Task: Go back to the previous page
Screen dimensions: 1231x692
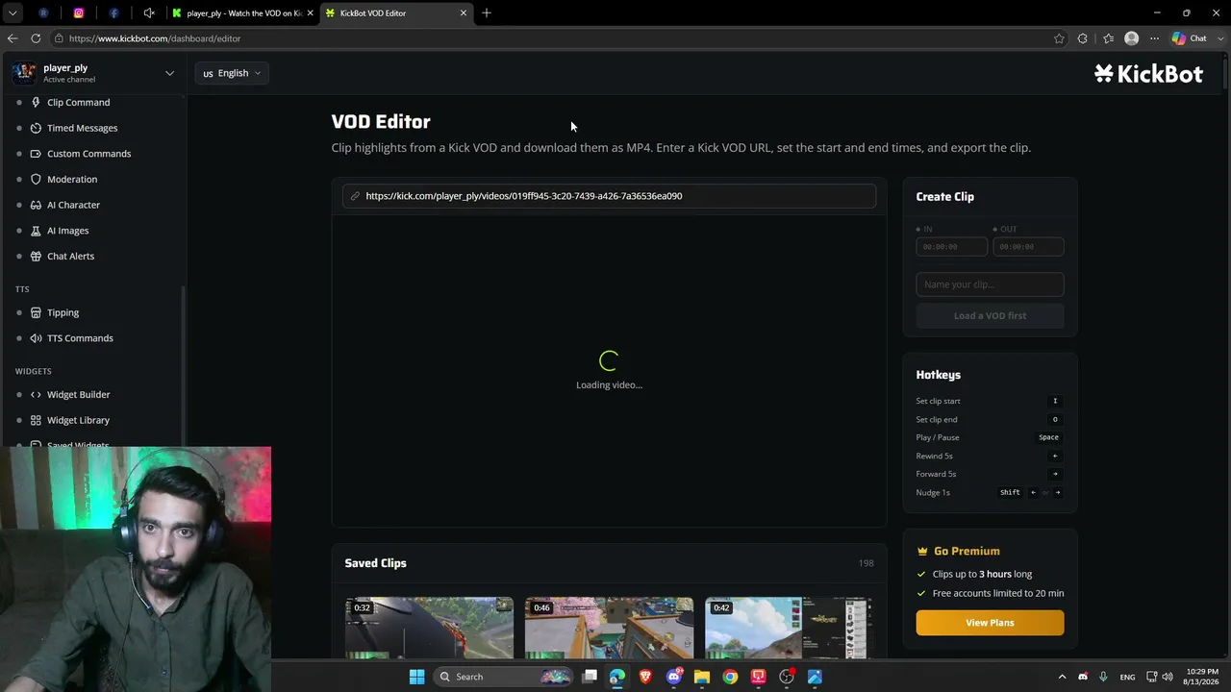Action: tap(13, 38)
